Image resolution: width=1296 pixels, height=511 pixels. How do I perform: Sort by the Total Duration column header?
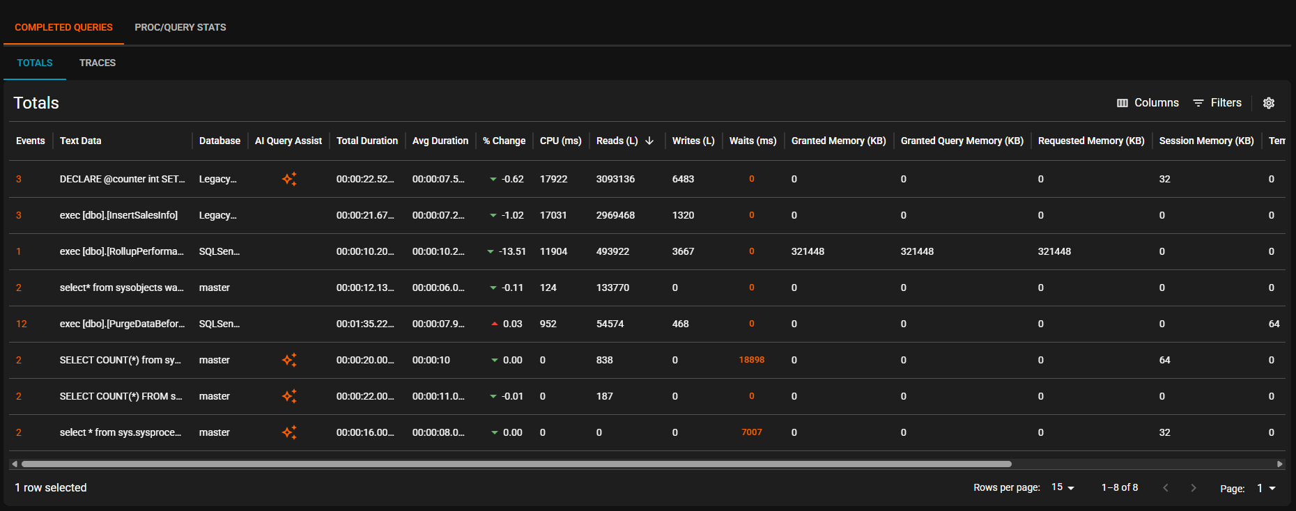[x=367, y=141]
